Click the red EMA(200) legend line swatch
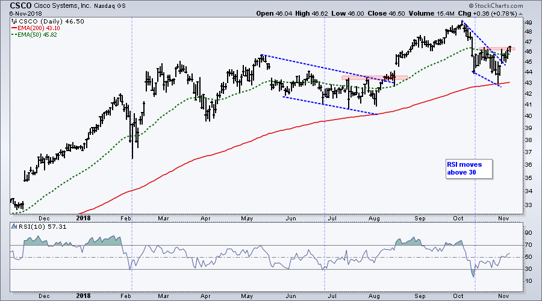This screenshot has height=301, width=542. 14,28
